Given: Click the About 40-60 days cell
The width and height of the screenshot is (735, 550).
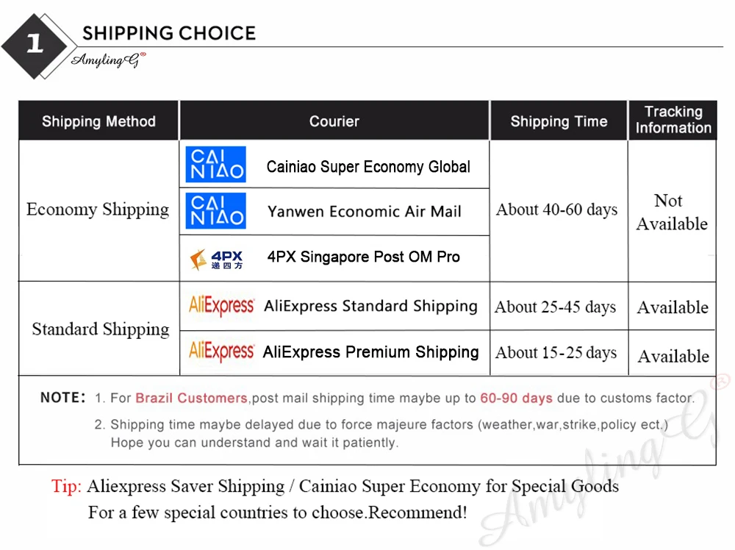Looking at the screenshot, I should [x=556, y=210].
